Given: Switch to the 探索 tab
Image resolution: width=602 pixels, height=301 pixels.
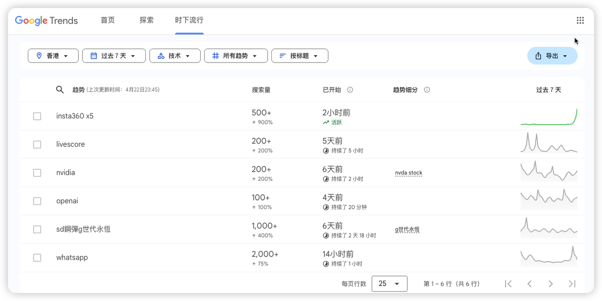Looking at the screenshot, I should coord(146,20).
